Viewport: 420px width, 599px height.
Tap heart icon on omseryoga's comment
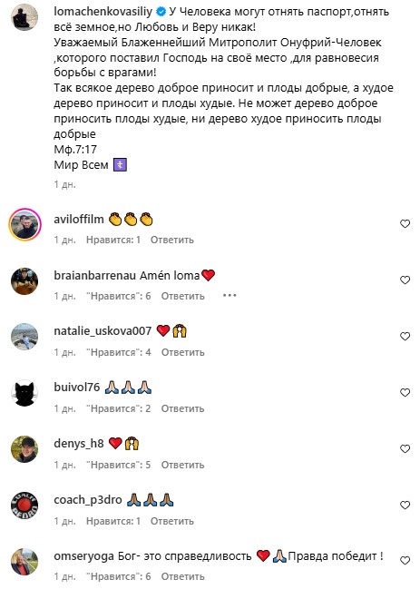[x=405, y=560]
